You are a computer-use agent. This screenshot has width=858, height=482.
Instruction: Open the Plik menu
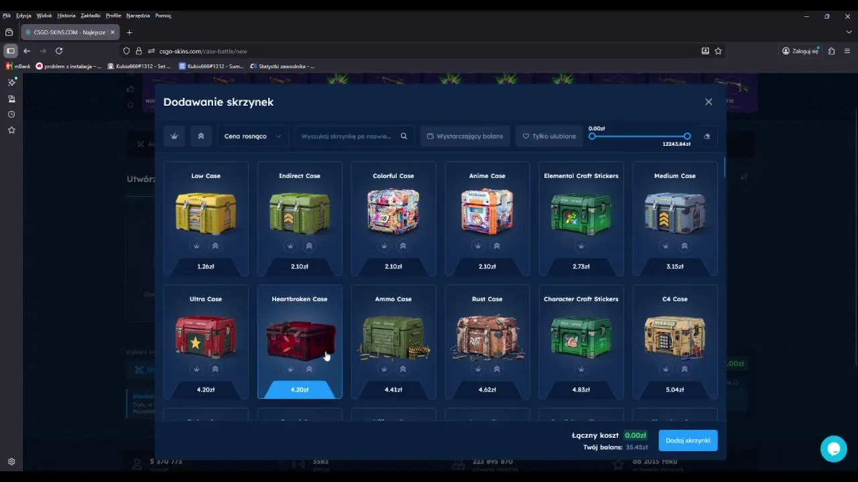pos(7,15)
